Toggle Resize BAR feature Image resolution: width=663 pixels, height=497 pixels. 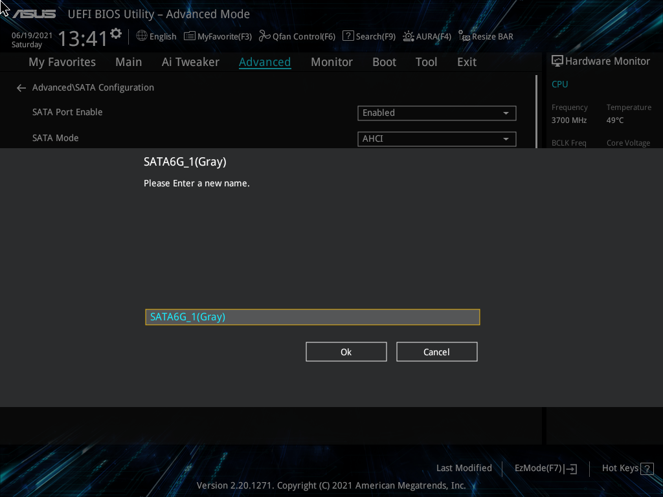(x=486, y=36)
